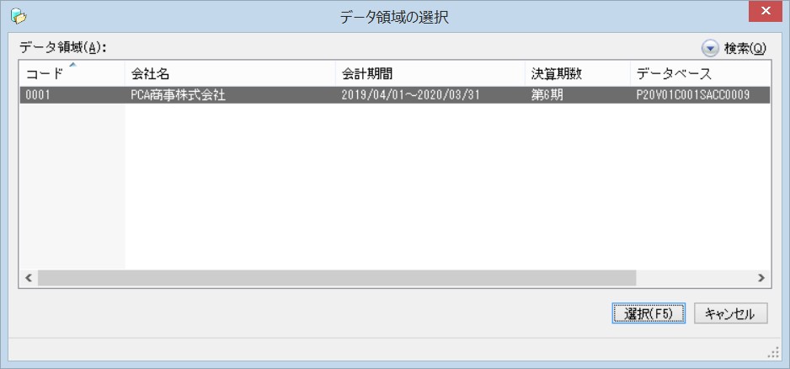
Task: Sort by 会社名 column header
Action: click(230, 73)
